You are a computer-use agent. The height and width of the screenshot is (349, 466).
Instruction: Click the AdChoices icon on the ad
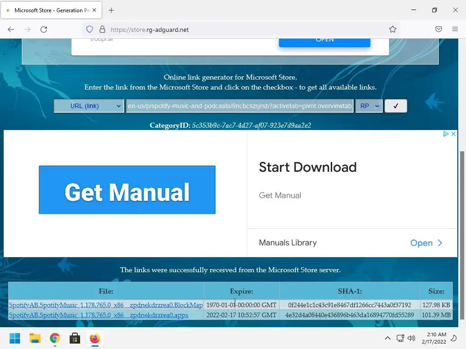(x=446, y=134)
